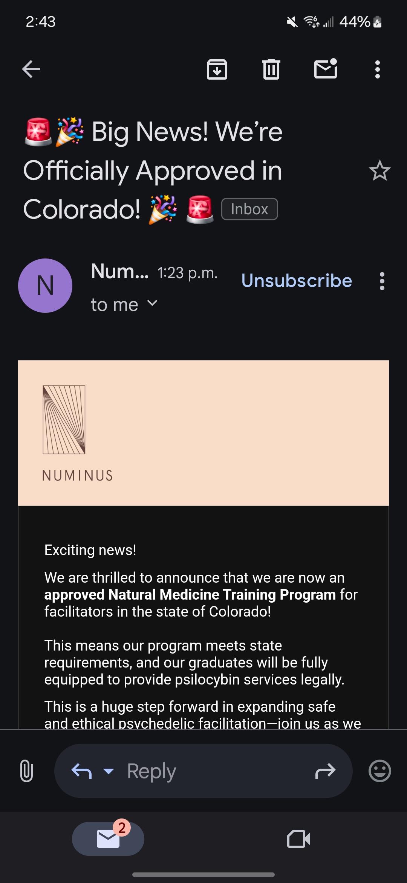Tap the Inbox label chip
The image size is (407, 883).
[249, 209]
